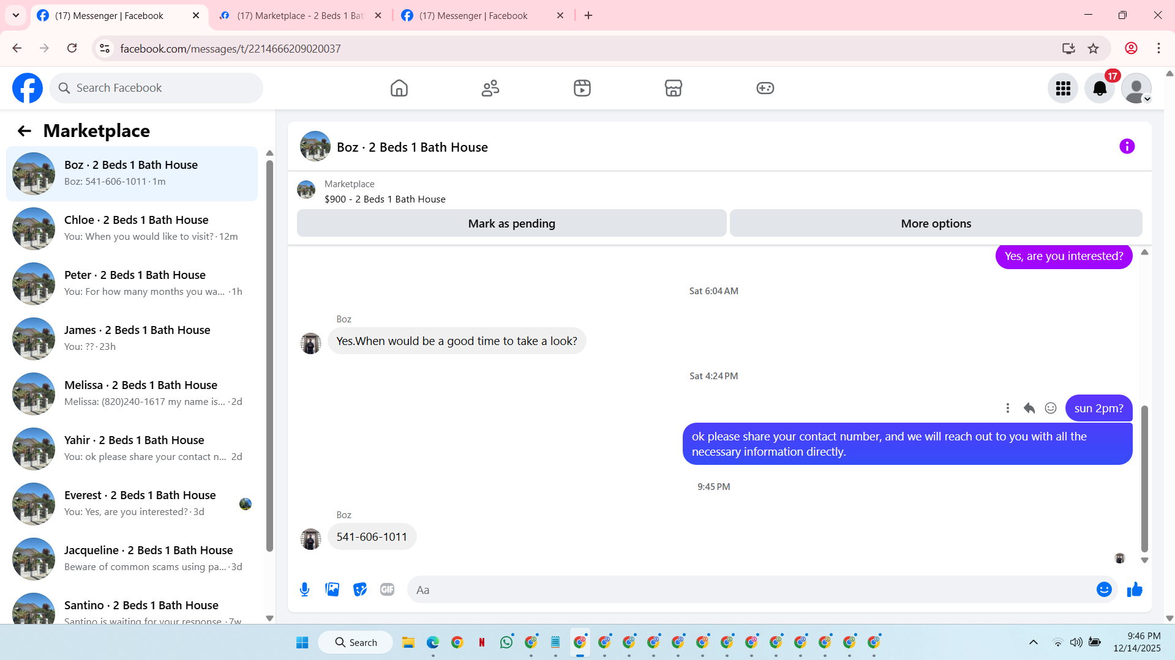This screenshot has width=1175, height=660.
Task: Switch to Marketplace - 2 Beds browser tab
Action: point(300,15)
